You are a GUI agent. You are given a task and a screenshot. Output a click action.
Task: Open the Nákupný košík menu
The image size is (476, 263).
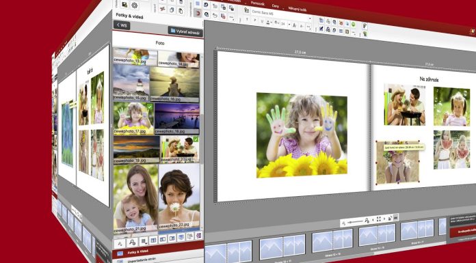(x=297, y=9)
